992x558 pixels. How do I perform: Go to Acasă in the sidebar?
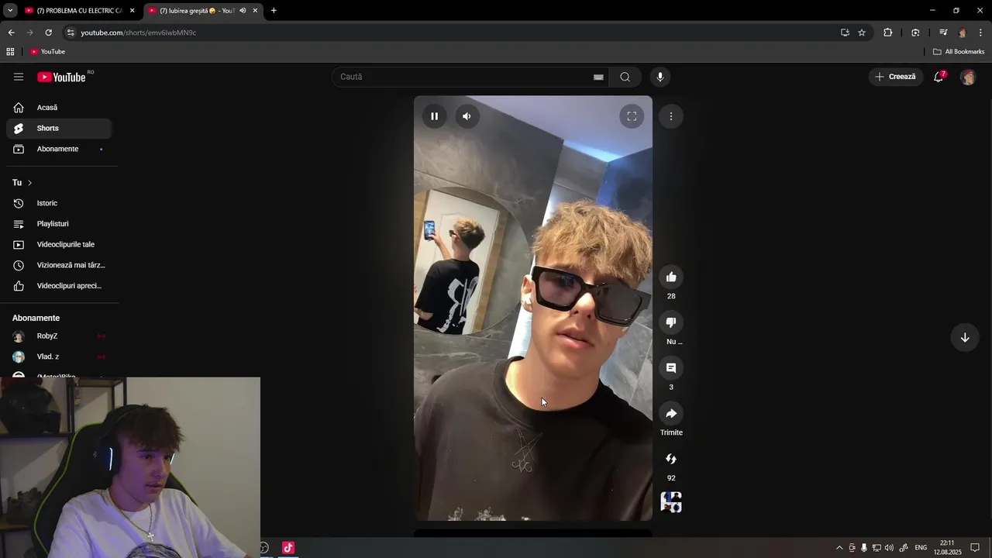tap(59, 108)
